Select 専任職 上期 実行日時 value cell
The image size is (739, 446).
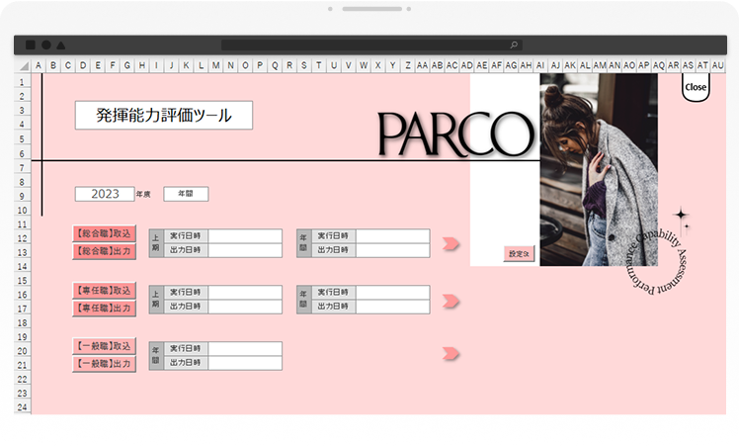(245, 292)
